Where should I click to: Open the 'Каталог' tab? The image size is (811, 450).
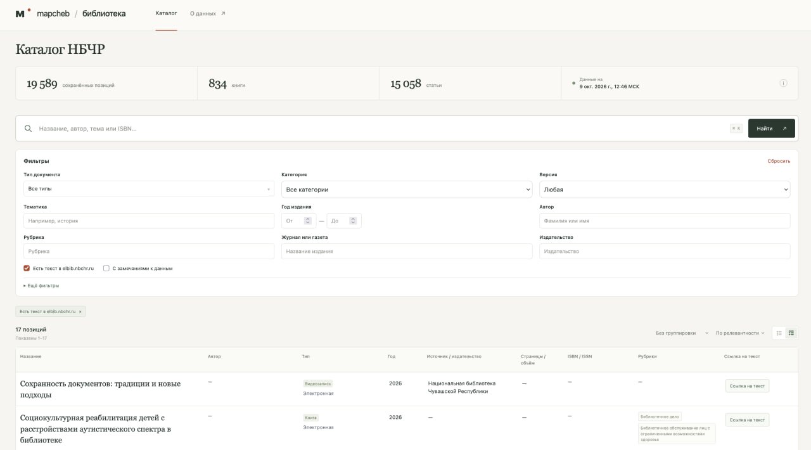(166, 13)
